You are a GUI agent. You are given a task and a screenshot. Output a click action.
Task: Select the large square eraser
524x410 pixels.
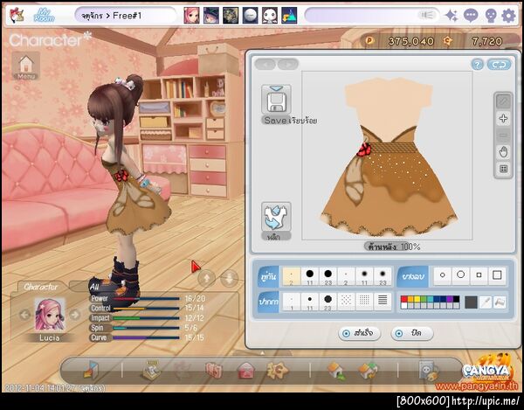coord(497,275)
